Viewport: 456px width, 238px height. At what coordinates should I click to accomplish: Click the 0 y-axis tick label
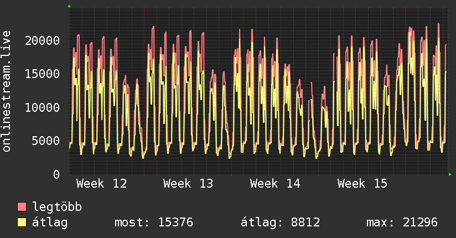coord(56,174)
